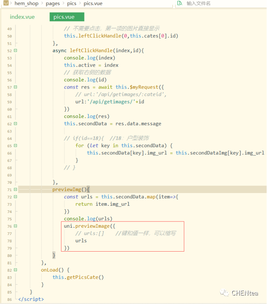
Task: Click 'this.getPicsCate()' on line 83
Action: pyautogui.click(x=78, y=277)
